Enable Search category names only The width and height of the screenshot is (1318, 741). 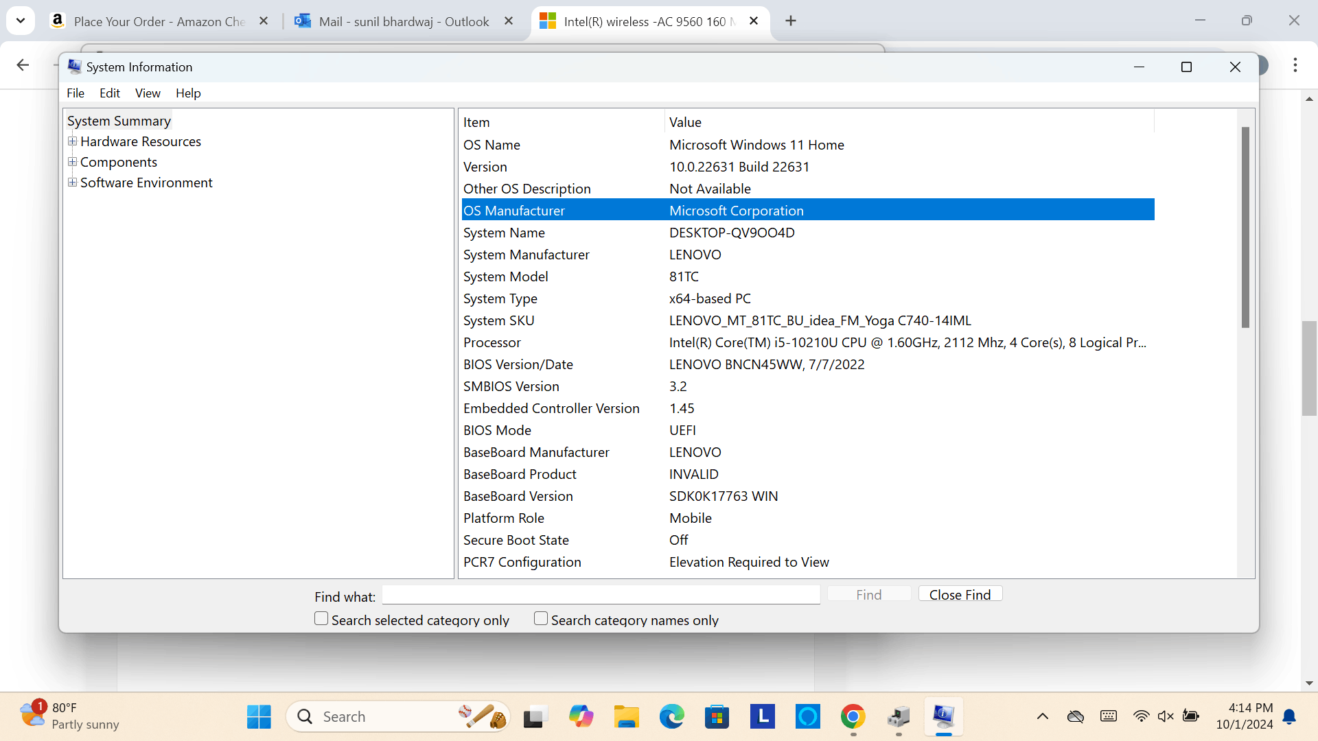[541, 619]
